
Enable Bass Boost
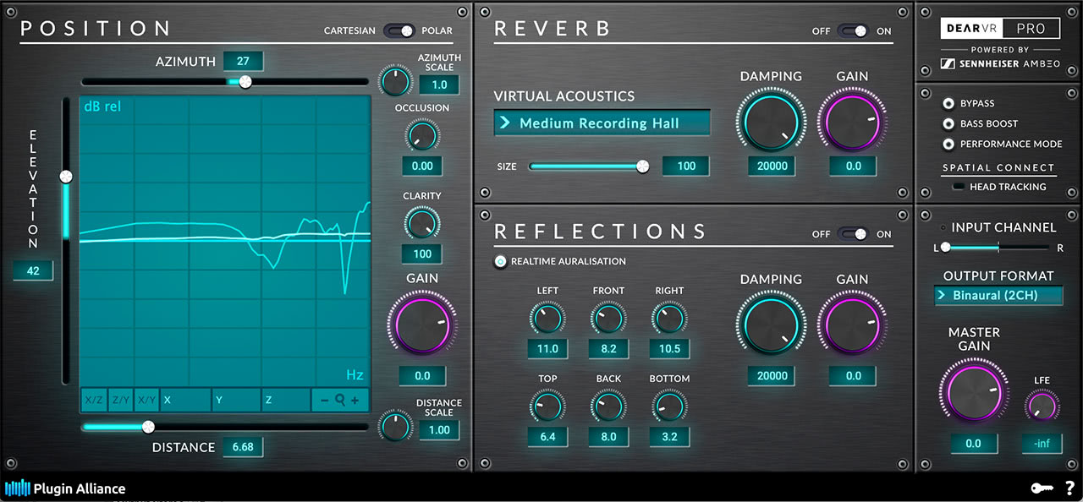click(948, 123)
